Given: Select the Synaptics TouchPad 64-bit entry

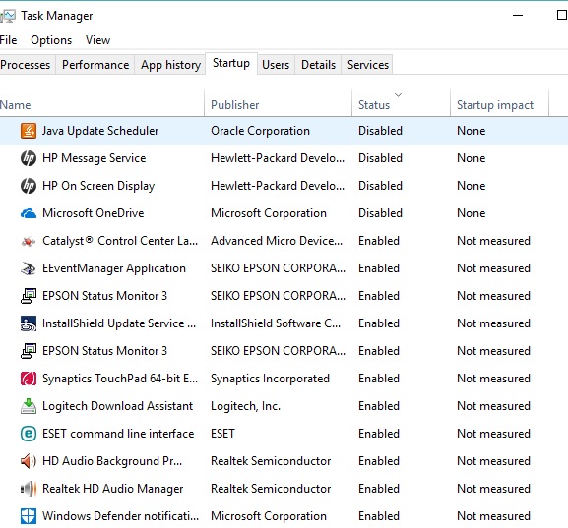Looking at the screenshot, I should pos(120,379).
